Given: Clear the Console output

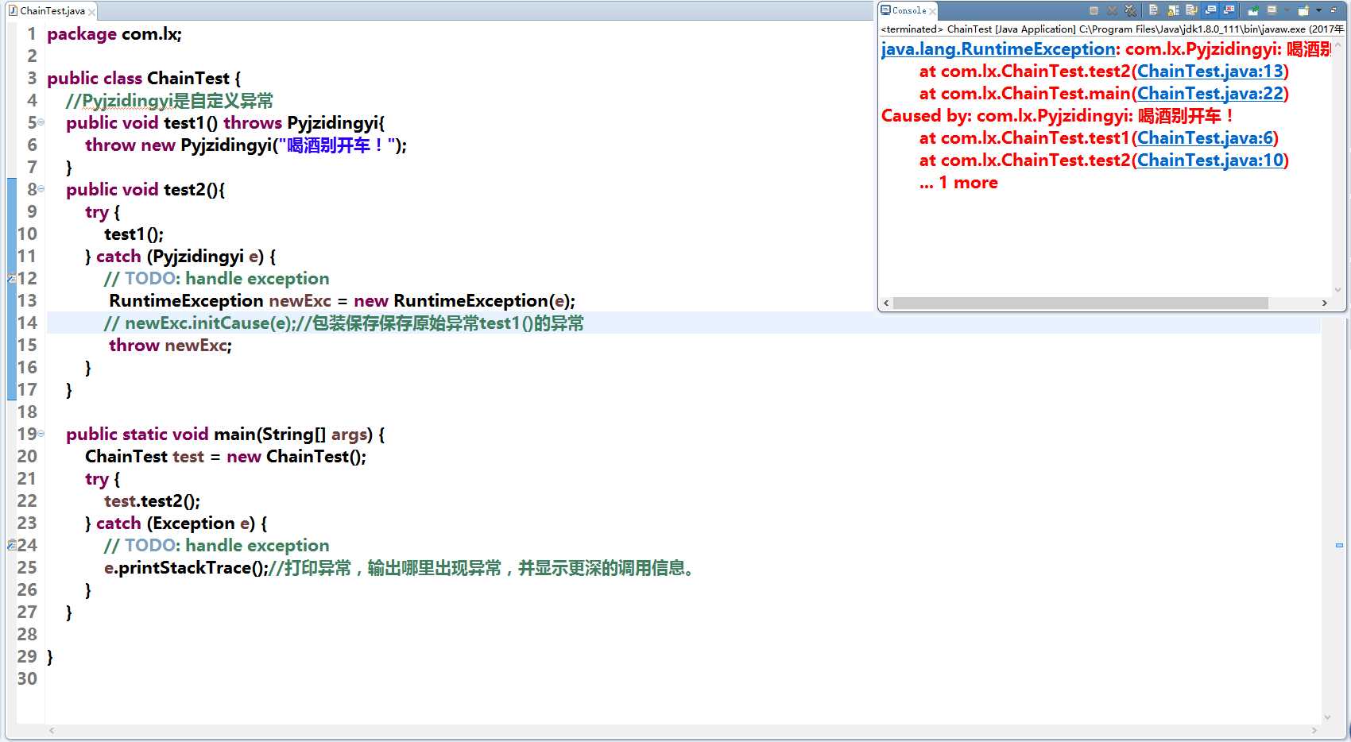Looking at the screenshot, I should point(1153,10).
